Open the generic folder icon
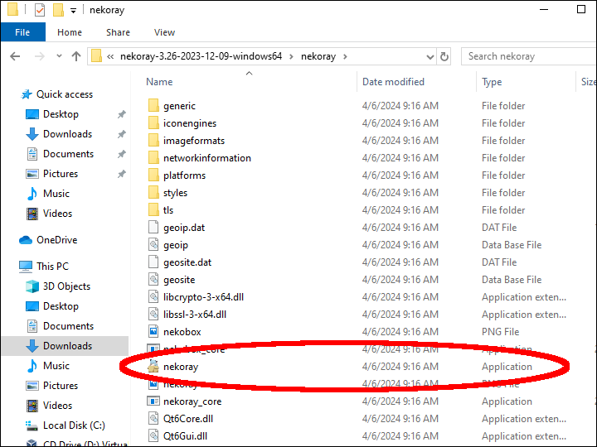Screen dimensions: 597x447 coord(153,105)
